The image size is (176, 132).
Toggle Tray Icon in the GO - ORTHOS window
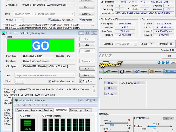click(x=81, y=81)
